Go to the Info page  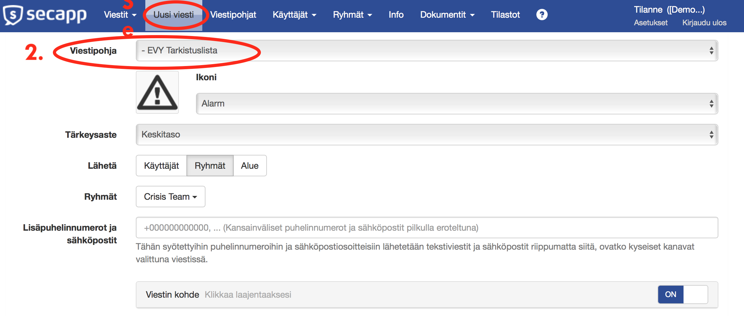pos(396,15)
